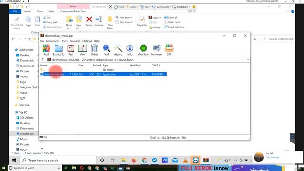Expand the WinRAR archive path dropdown
This screenshot has width=304, height=171.
[248, 60]
